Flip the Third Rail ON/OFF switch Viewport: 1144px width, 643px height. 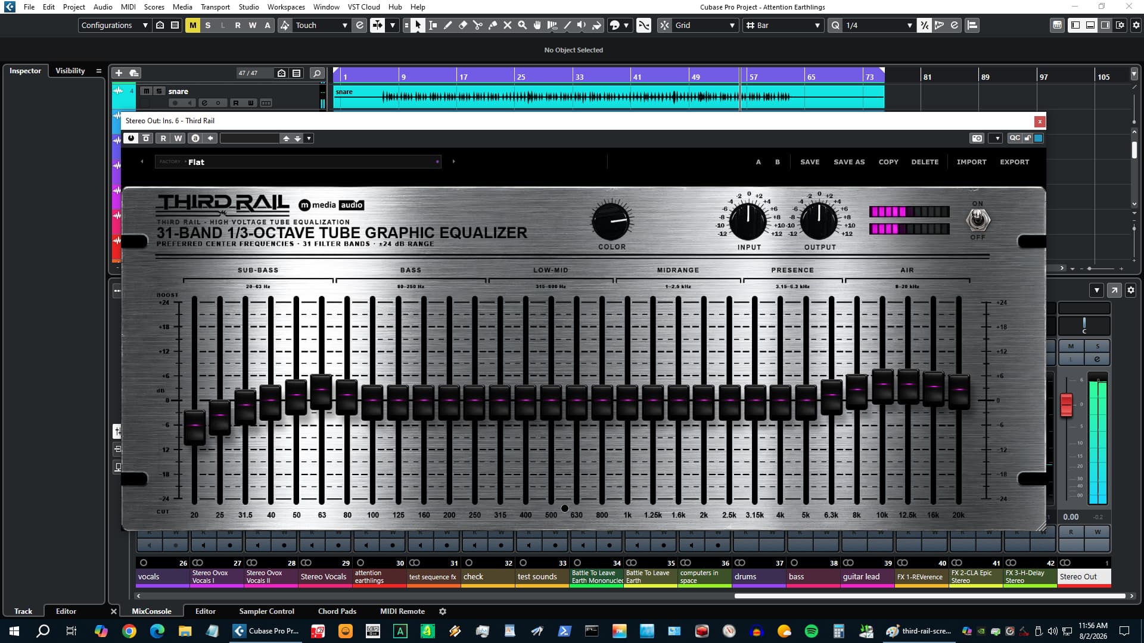978,220
